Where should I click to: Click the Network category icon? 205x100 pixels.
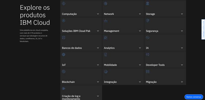click(x=106, y=4)
